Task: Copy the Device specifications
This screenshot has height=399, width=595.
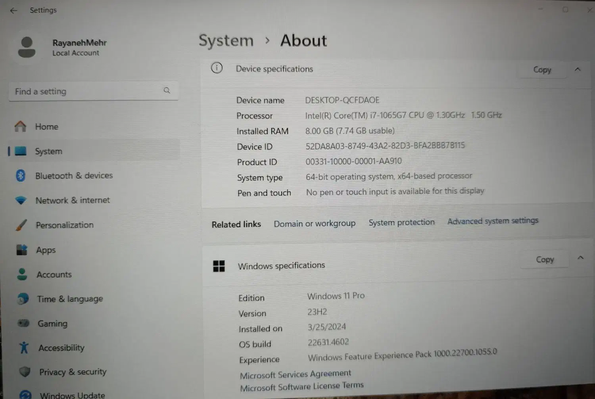Action: [x=542, y=70]
